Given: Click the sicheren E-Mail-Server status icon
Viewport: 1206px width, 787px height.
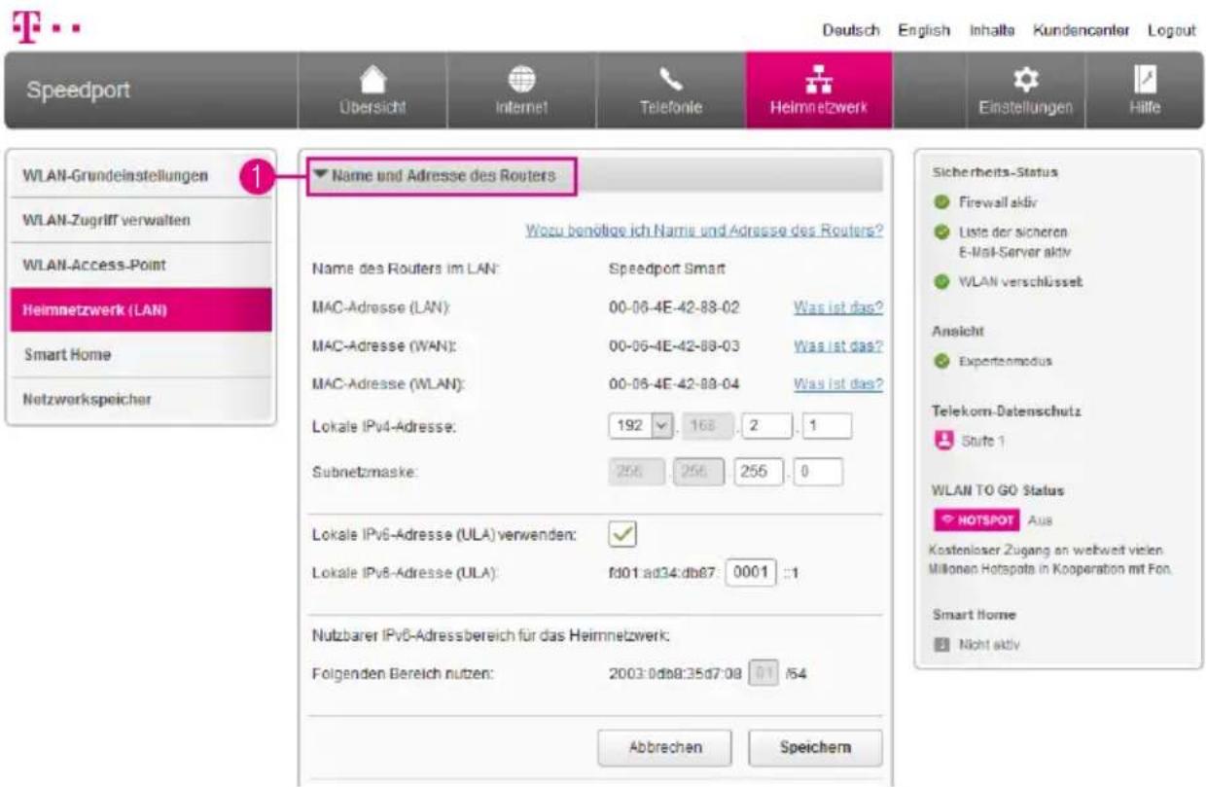Looking at the screenshot, I should (940, 233).
